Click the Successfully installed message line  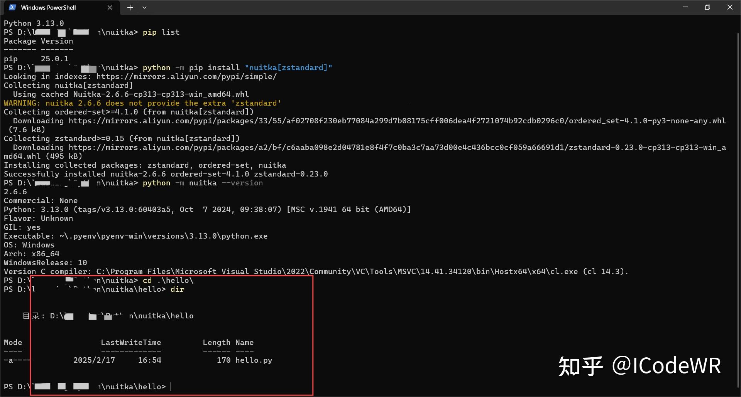[x=165, y=174]
